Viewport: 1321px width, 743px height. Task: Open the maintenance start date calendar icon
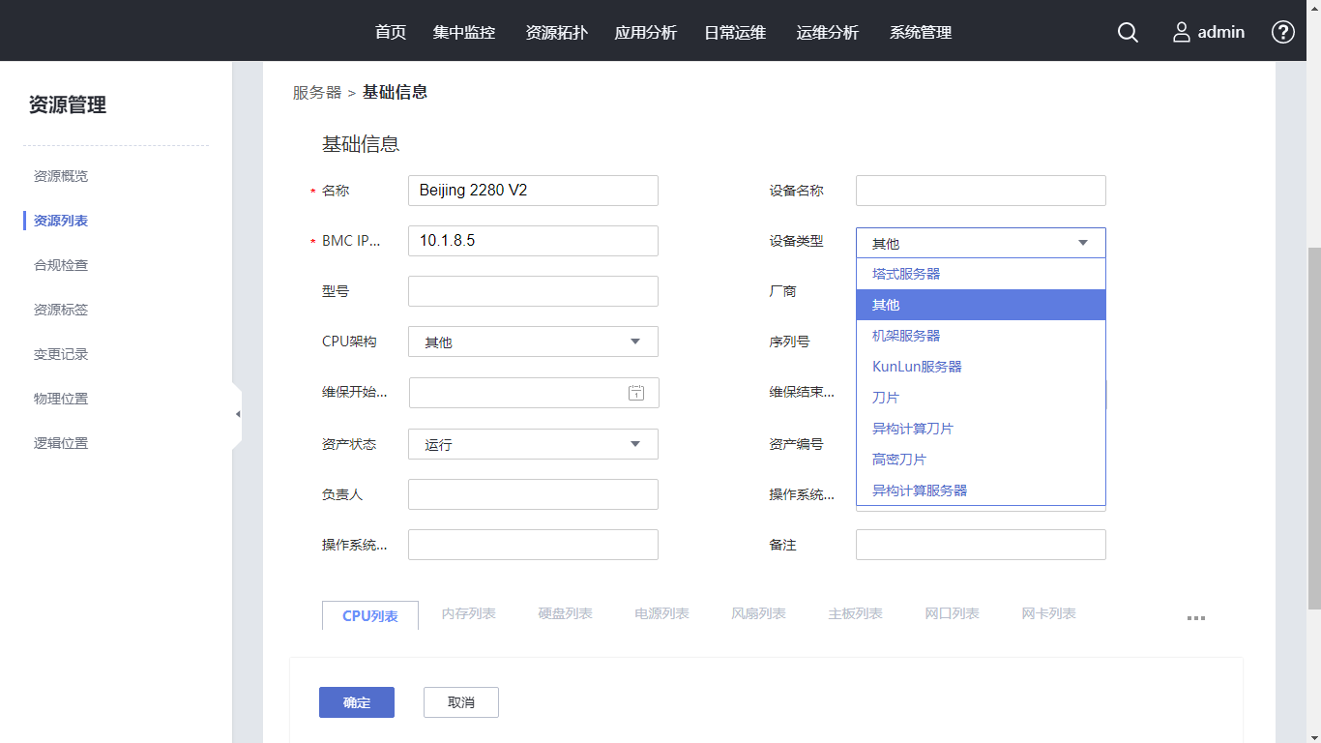(636, 393)
